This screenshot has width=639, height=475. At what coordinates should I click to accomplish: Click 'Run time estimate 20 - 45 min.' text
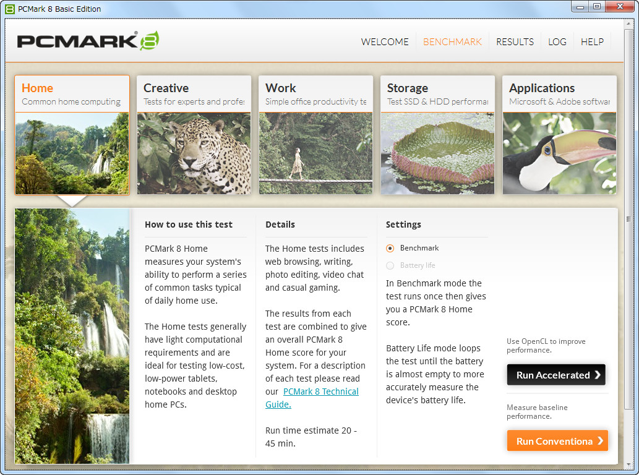point(311,437)
